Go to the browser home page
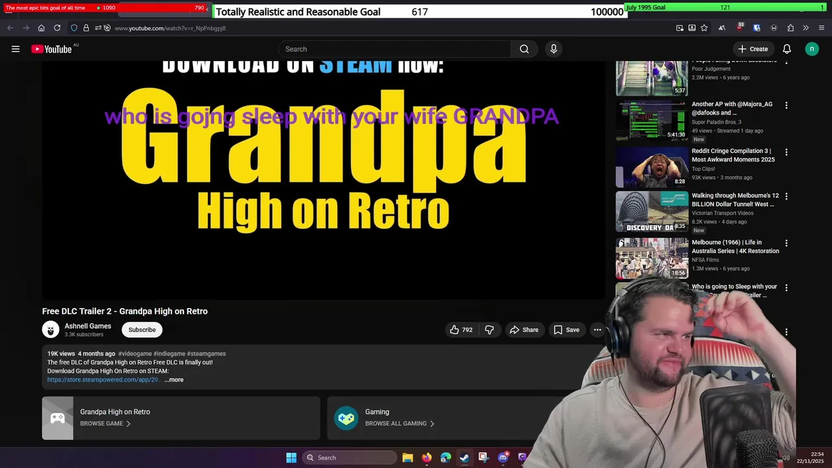832x468 pixels. 41,28
